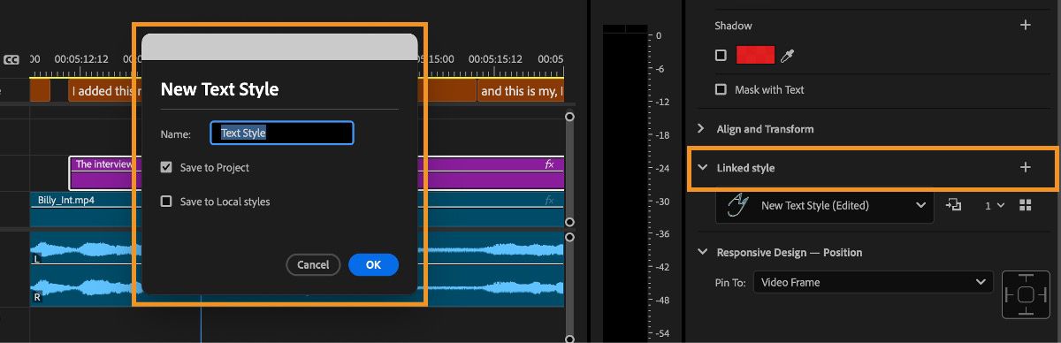Open the New Text Style (Edited) dropdown
Viewport: 1061px width, 343px height.
click(823, 205)
